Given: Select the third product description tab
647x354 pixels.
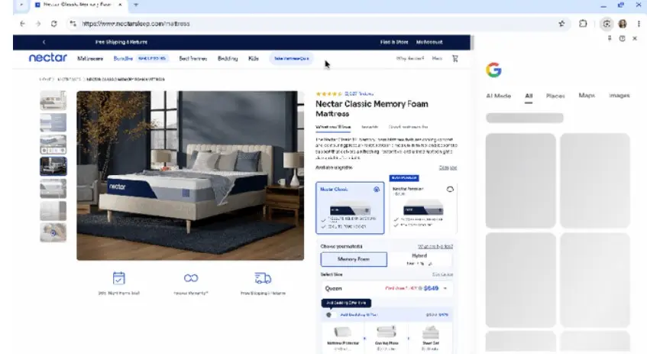Looking at the screenshot, I should 408,127.
